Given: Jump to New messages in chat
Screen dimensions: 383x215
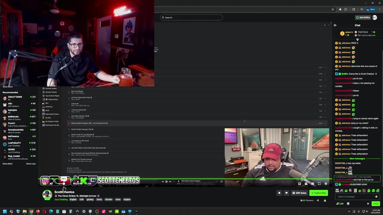Looking at the screenshot, I should pyautogui.click(x=357, y=159).
